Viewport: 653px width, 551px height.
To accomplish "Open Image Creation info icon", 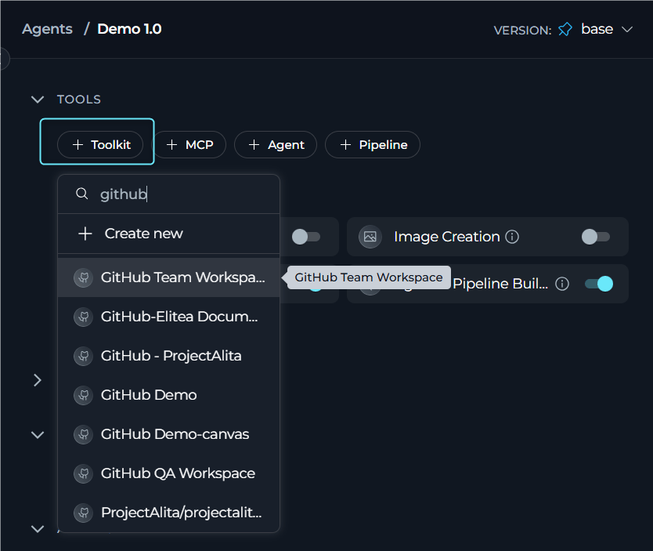I will (512, 237).
